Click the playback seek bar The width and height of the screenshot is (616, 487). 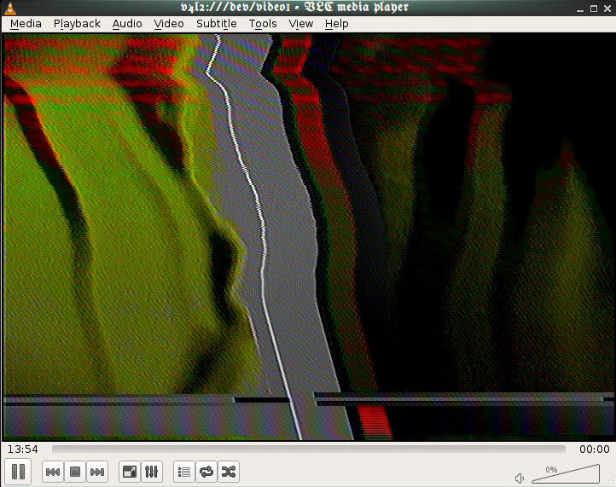click(x=308, y=449)
